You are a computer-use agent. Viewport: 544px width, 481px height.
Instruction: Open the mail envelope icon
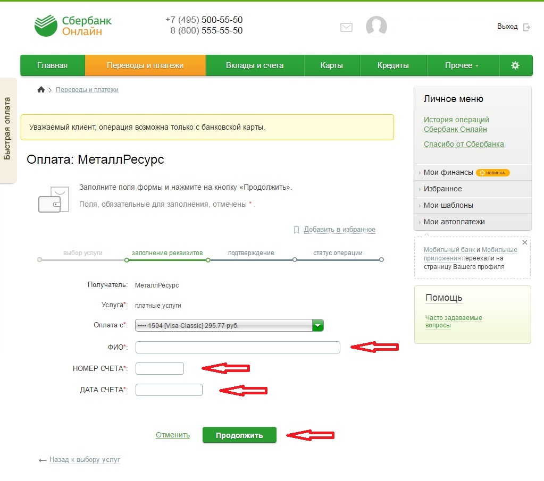[x=346, y=27]
